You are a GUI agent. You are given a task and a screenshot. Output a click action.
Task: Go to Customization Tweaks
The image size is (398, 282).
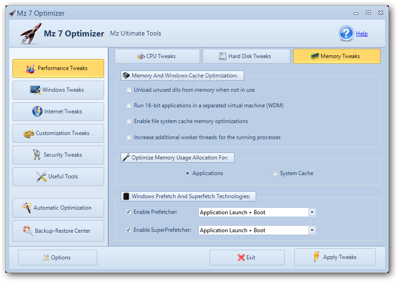pyautogui.click(x=58, y=133)
